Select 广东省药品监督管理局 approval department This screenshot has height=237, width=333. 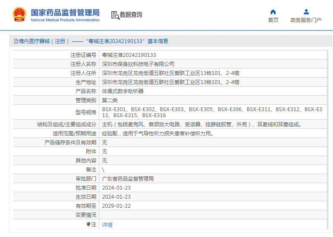[x=128, y=179]
